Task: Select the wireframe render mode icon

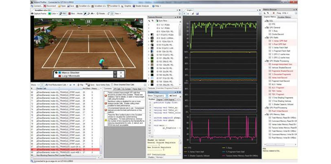Action: [x=89, y=13]
